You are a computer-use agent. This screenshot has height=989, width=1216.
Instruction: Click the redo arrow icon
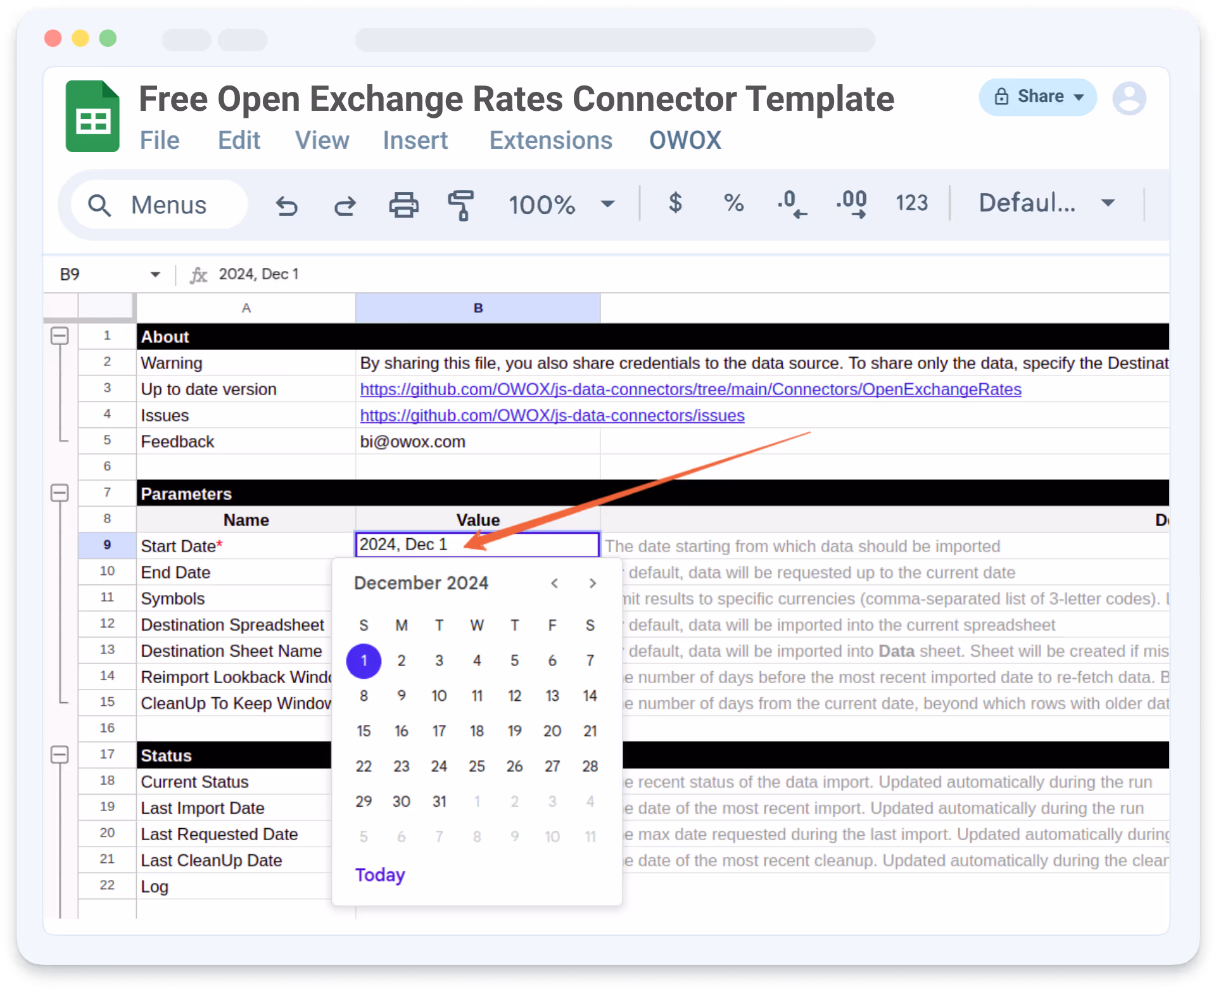point(345,205)
